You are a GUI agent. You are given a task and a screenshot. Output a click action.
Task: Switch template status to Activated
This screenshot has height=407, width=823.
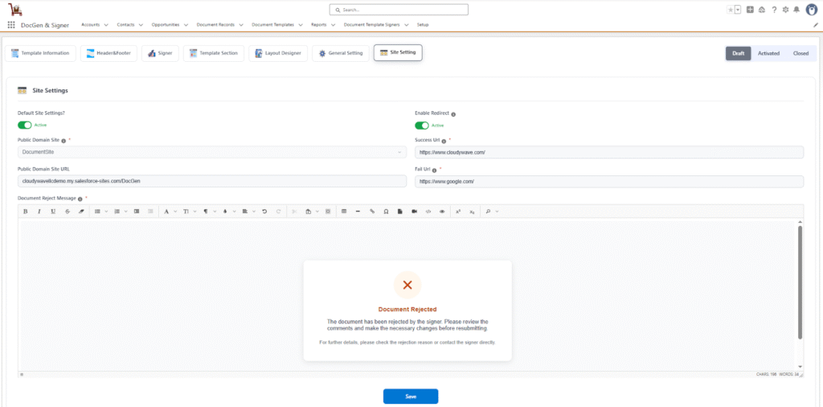[768, 53]
